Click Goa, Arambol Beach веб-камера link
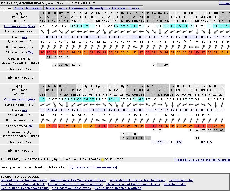The width and height of the screenshot is (230, 191). (118, 188)
